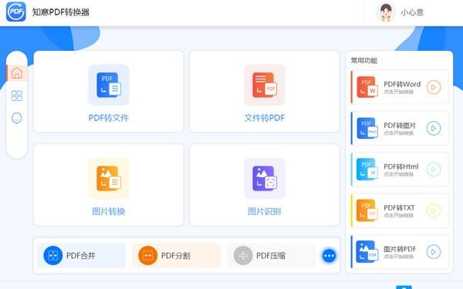463x289 pixels.
Task: Click the PDF分割 split button
Action: (x=176, y=255)
